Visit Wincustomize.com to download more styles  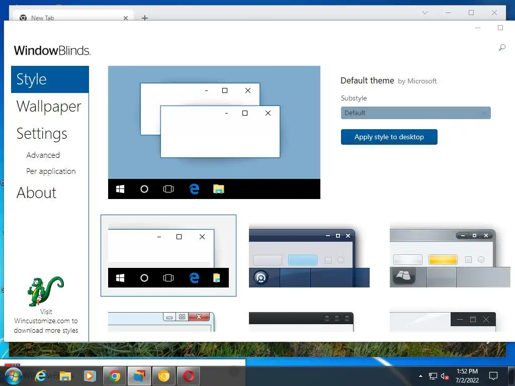coord(46,321)
